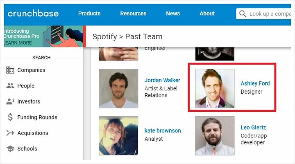Click the Companies building icon
Viewport: 295px width, 164px height.
pos(10,70)
